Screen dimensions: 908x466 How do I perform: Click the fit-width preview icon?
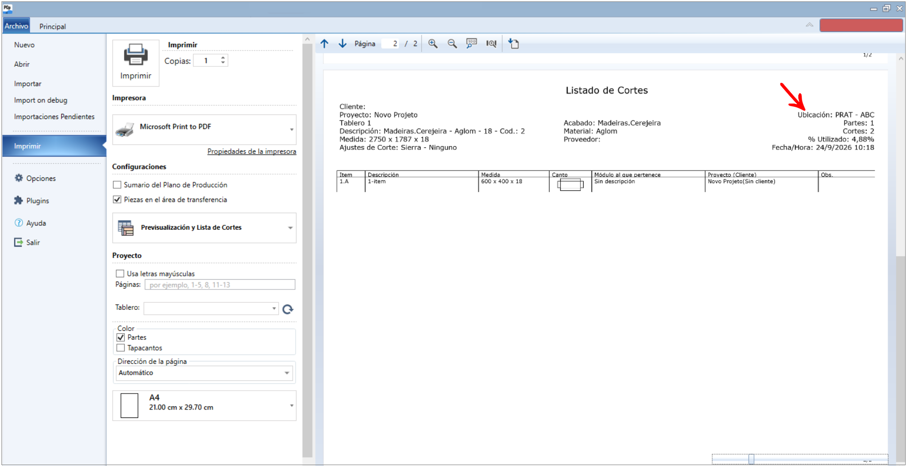[x=491, y=44]
